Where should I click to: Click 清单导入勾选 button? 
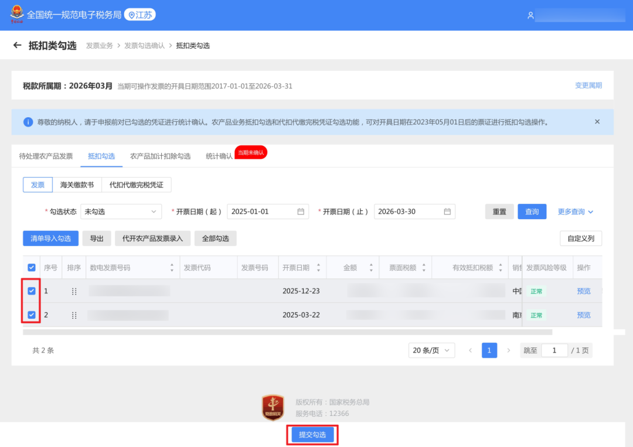click(50, 238)
